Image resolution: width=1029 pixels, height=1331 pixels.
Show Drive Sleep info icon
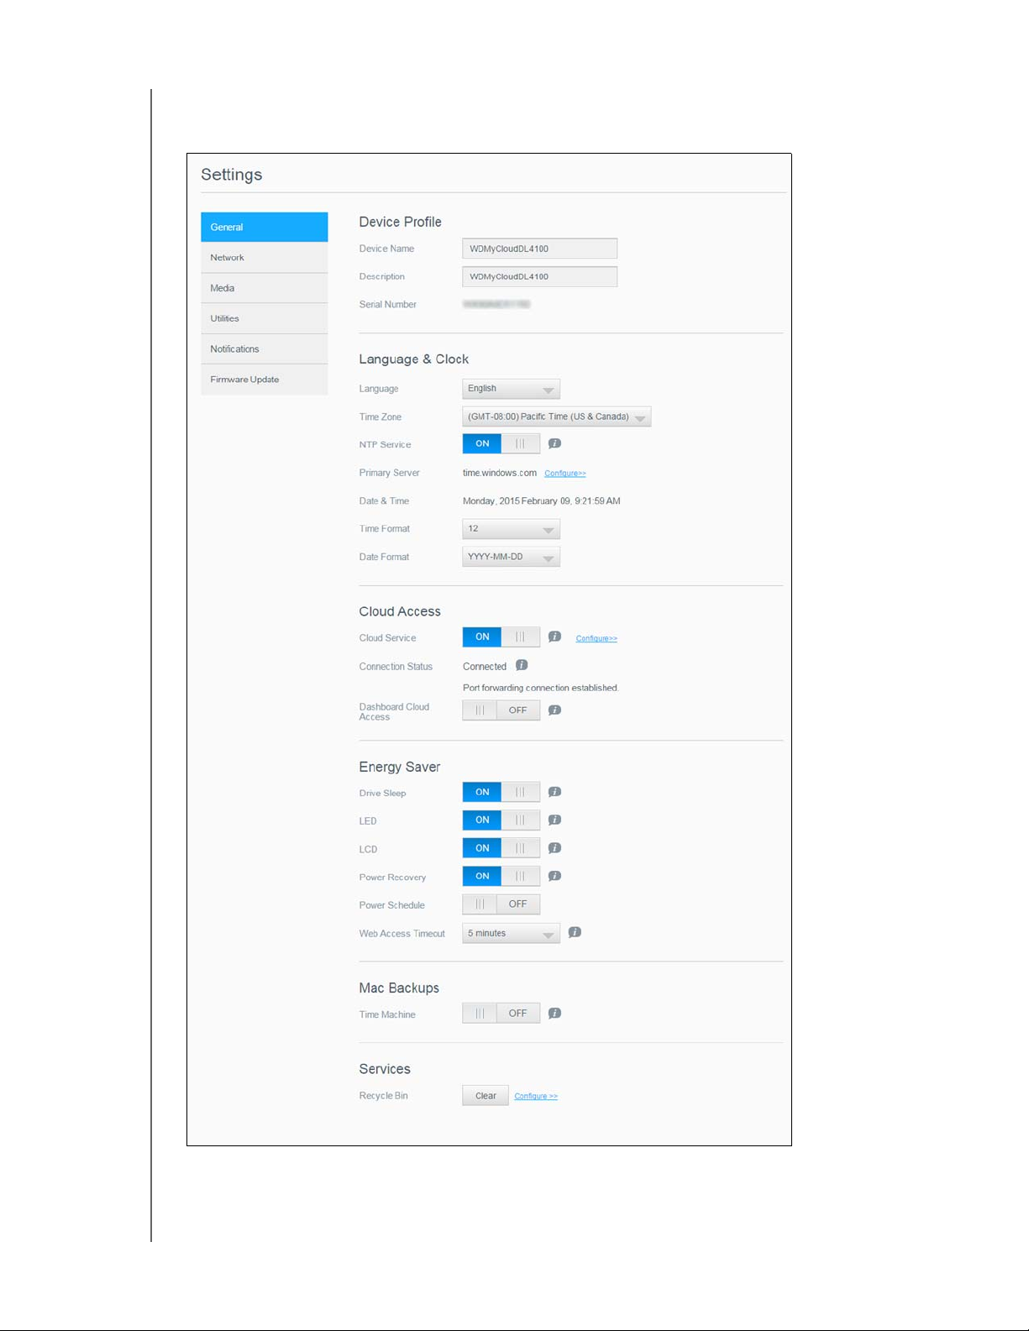[x=554, y=792]
